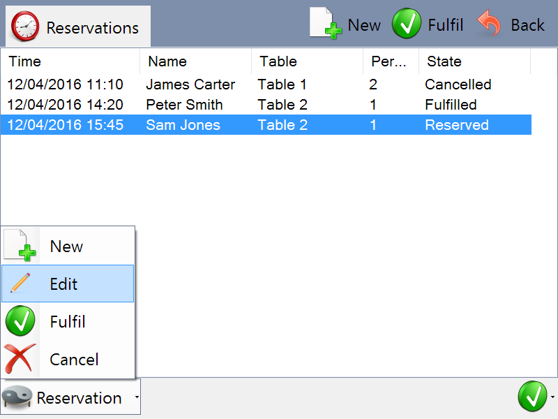Click the table icon on Reservation button

pos(18,397)
